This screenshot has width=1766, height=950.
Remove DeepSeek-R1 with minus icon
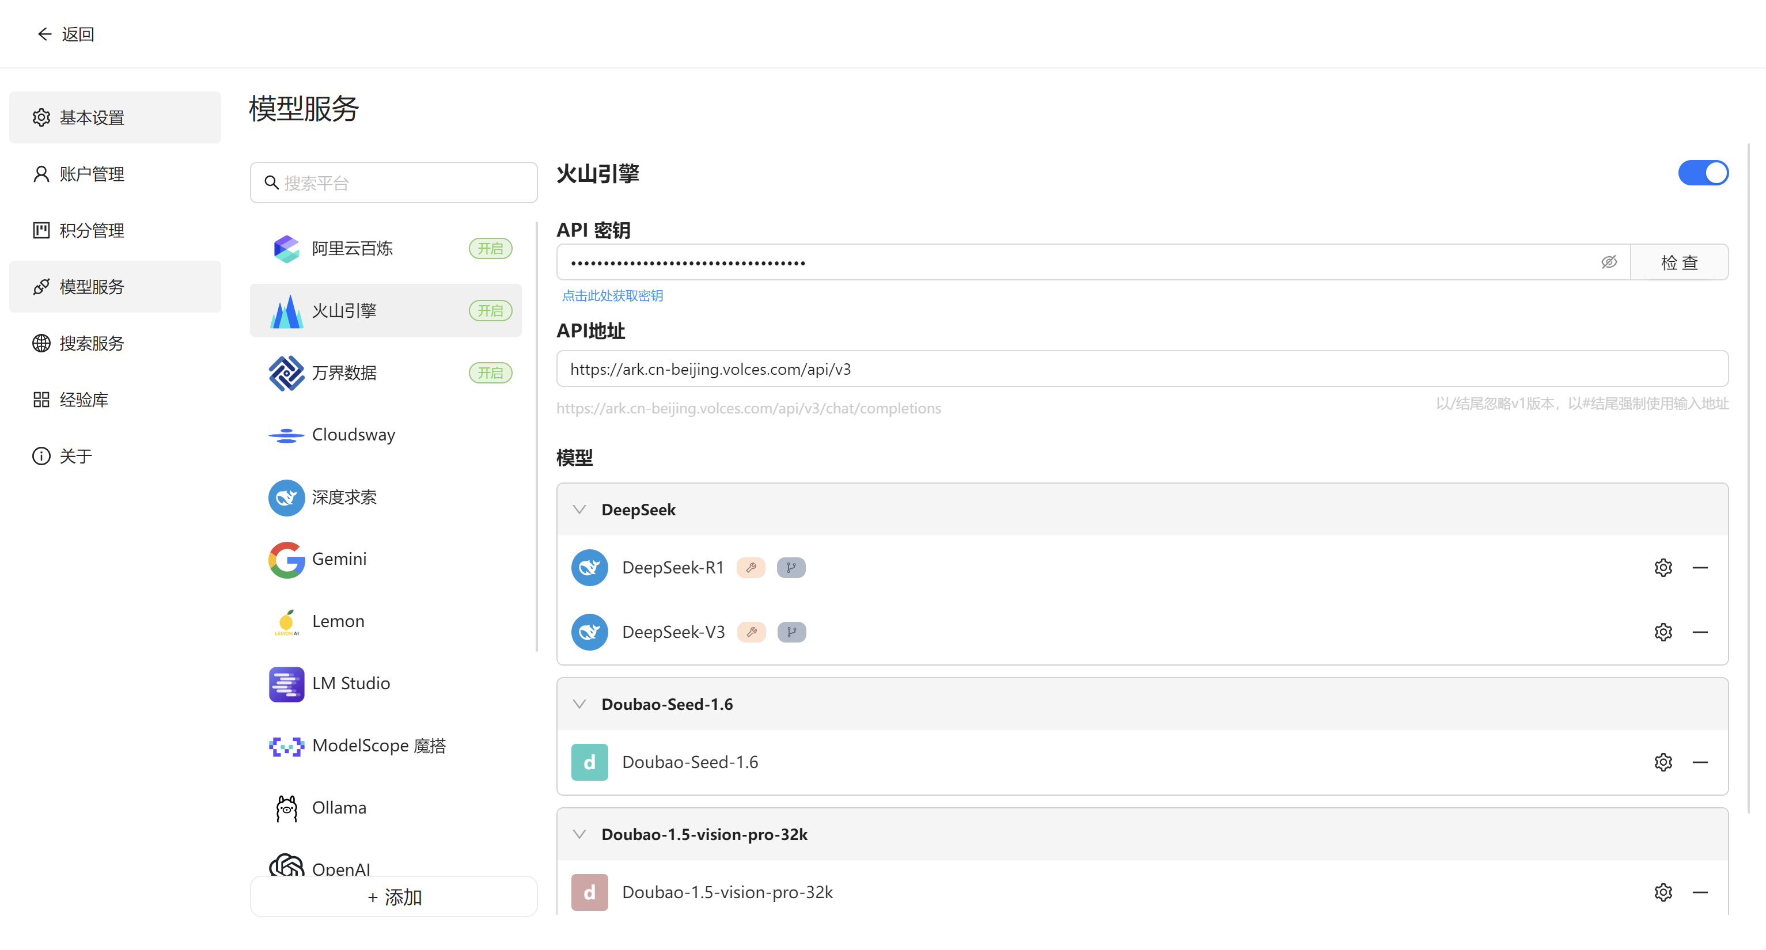coord(1700,568)
